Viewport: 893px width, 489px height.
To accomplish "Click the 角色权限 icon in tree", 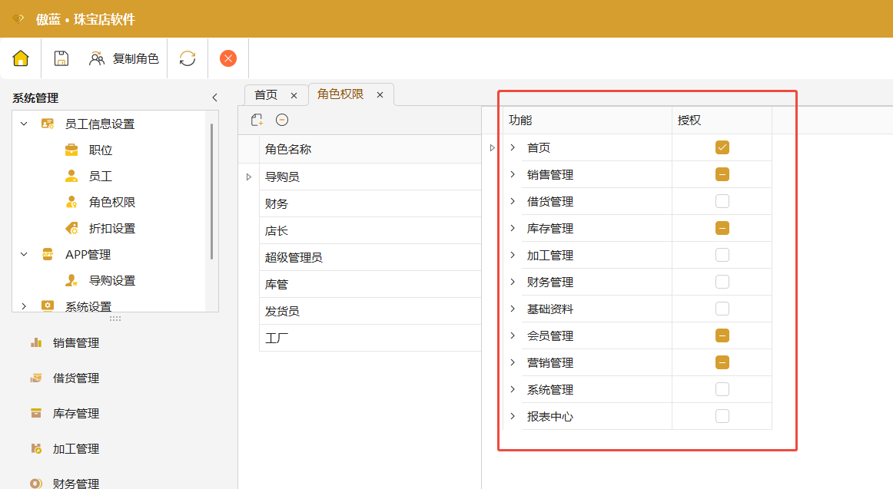I will point(71,202).
